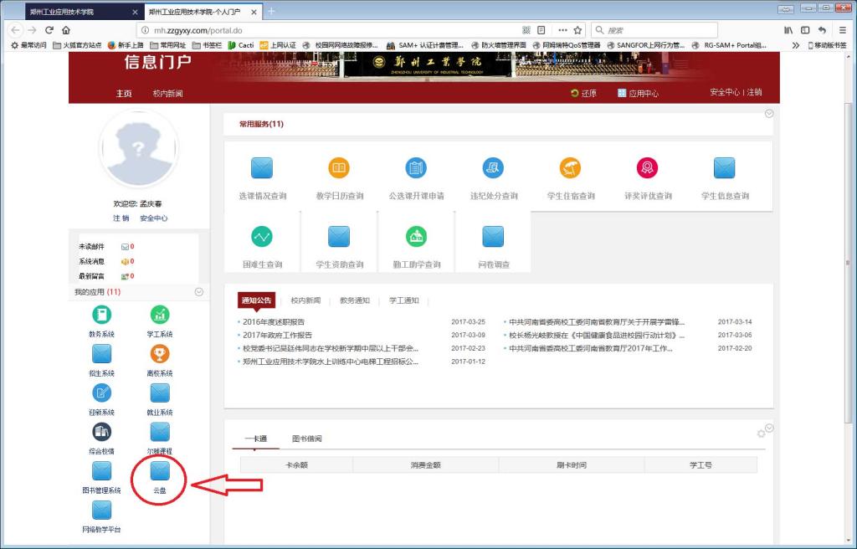Collapse 一卡通 panel chevron
The height and width of the screenshot is (549, 857).
(x=770, y=428)
